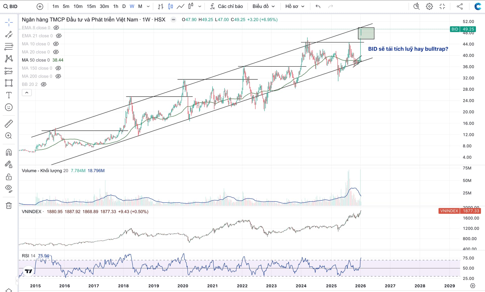Viewport: 485px width, 292px height.
Task: Toggle visibility of BB 20 2
Action: tap(44, 84)
